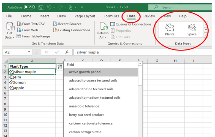Choose carbon nitrogen ratio field
The height and width of the screenshot is (137, 215).
coord(101,132)
